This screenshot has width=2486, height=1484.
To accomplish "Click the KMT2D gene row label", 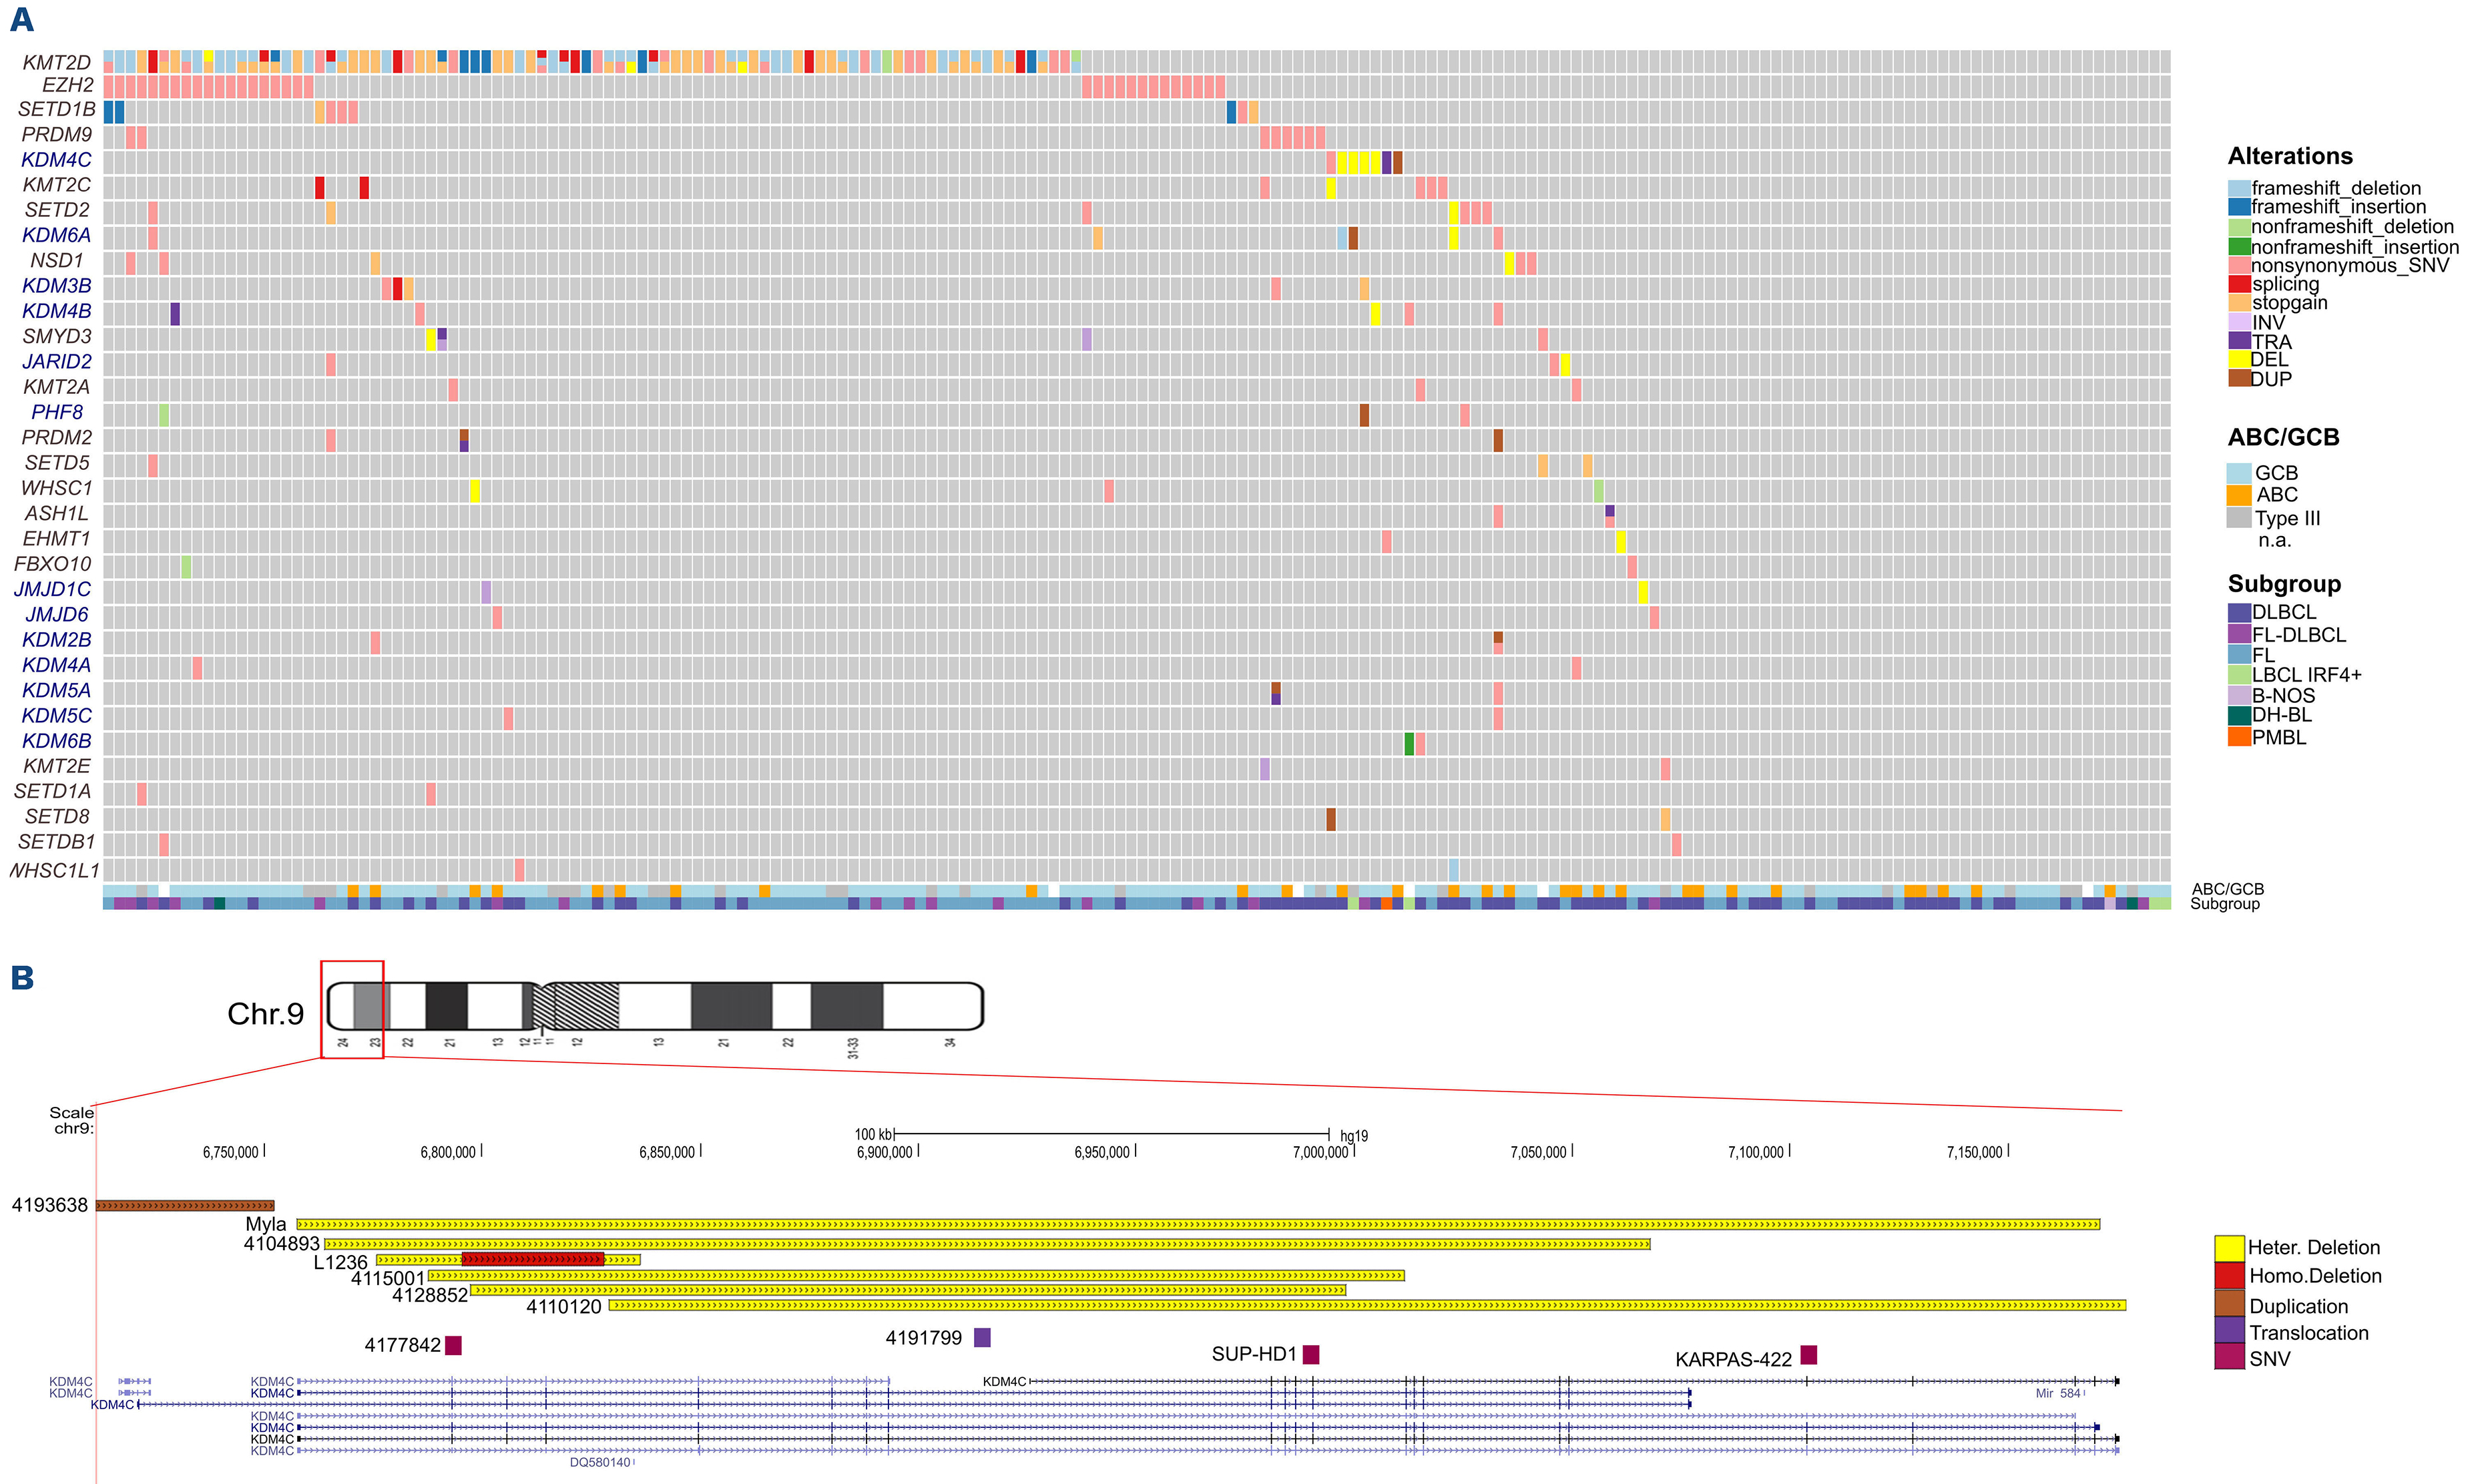I will pos(57,63).
